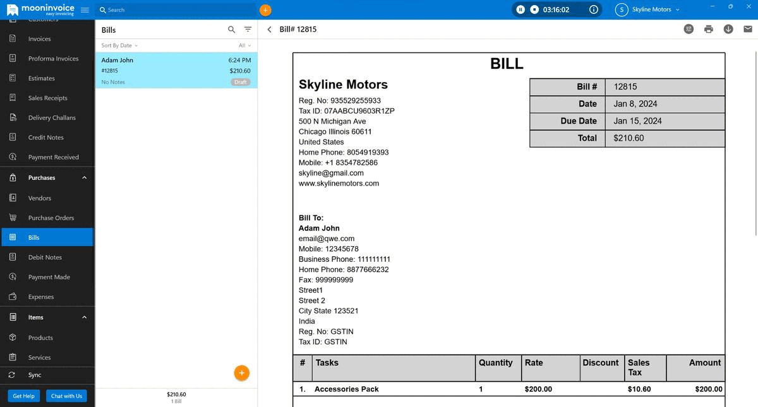Collapse the Items section
758x407 pixels.
(x=85, y=317)
